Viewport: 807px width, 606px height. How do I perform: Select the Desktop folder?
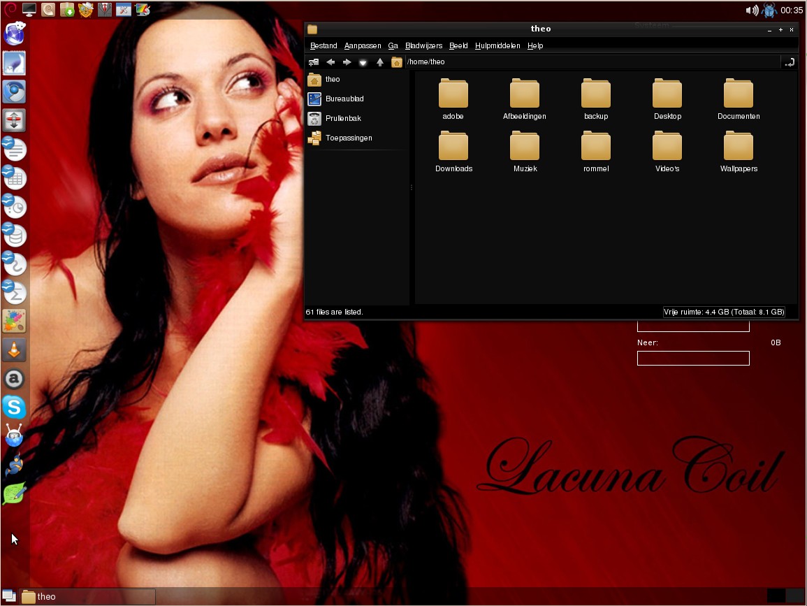[x=667, y=99]
